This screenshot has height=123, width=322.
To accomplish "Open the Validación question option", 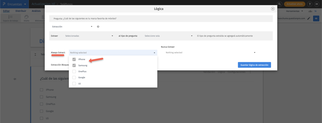I will point(209,72).
